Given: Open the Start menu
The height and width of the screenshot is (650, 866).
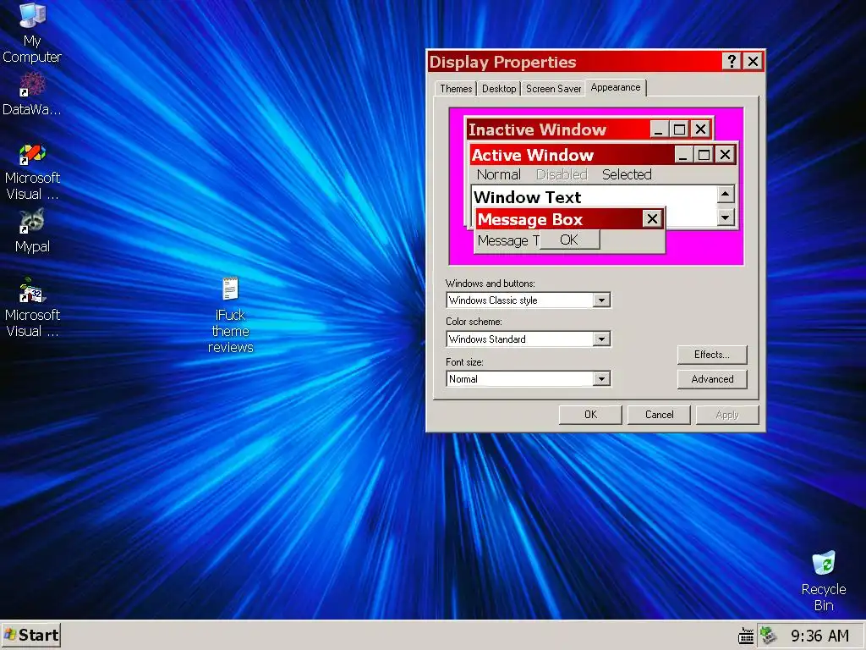Looking at the screenshot, I should tap(31, 635).
